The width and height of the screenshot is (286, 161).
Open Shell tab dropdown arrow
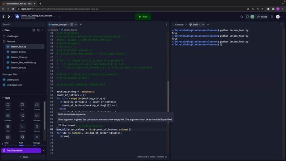[x=199, y=25]
